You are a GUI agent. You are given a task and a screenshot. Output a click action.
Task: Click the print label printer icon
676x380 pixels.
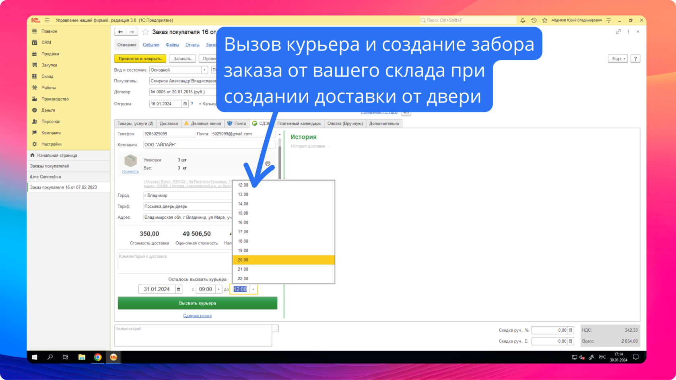tap(268, 164)
